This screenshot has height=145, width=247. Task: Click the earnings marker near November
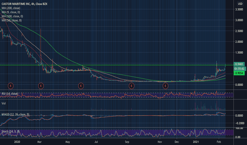(166, 86)
